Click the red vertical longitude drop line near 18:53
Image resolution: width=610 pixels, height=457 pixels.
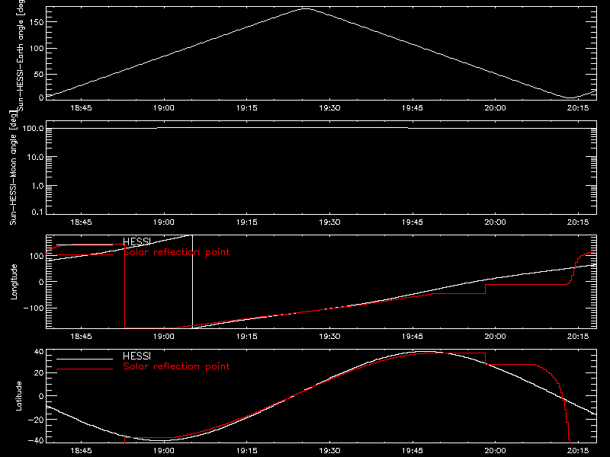point(124,286)
